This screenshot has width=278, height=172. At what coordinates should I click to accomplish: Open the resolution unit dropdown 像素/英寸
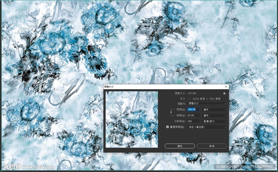(x=214, y=121)
